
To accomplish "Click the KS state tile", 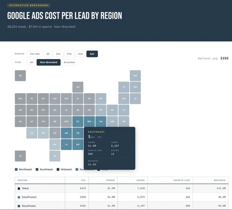I will coord(55,133).
